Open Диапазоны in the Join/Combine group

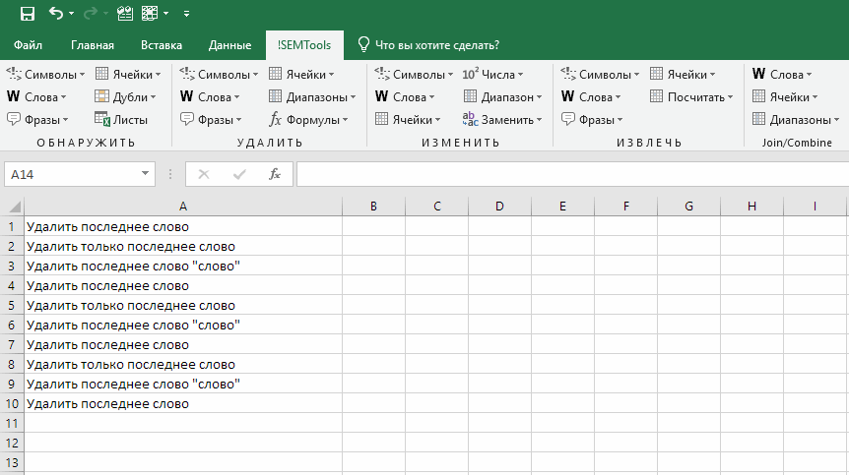796,120
